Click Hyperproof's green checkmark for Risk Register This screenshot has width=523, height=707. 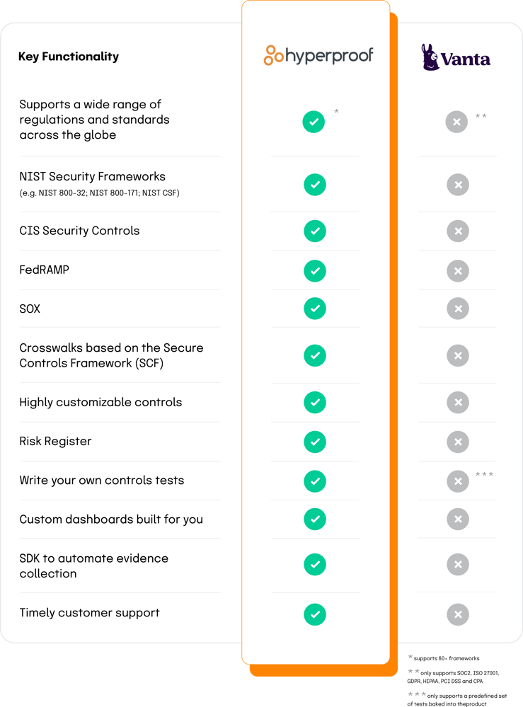[x=315, y=442]
